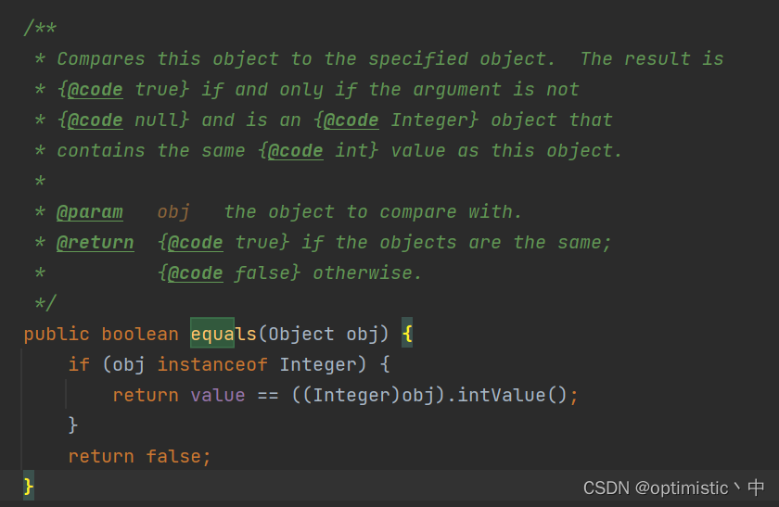Click the closing brace of the if block
Viewport: 779px width, 507px height.
[x=73, y=425]
